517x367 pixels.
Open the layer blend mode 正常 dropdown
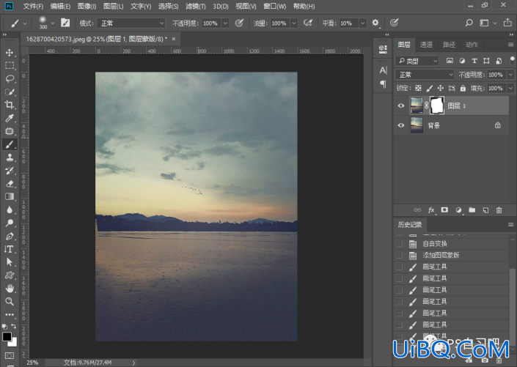coord(425,75)
